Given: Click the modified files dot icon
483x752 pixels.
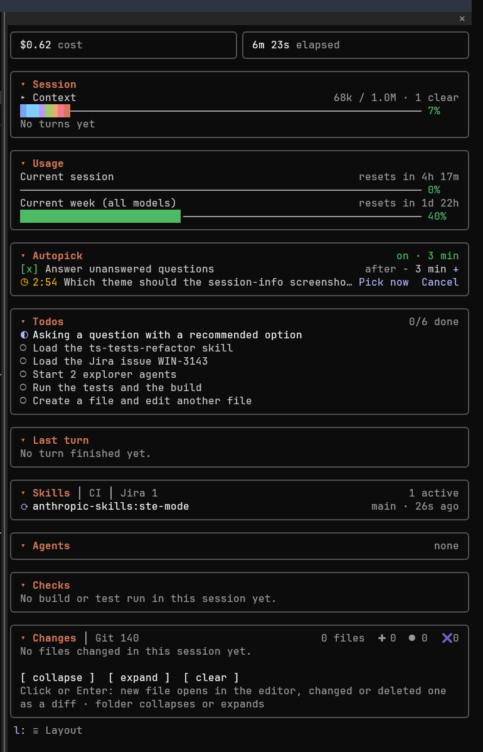Looking at the screenshot, I should pos(412,638).
